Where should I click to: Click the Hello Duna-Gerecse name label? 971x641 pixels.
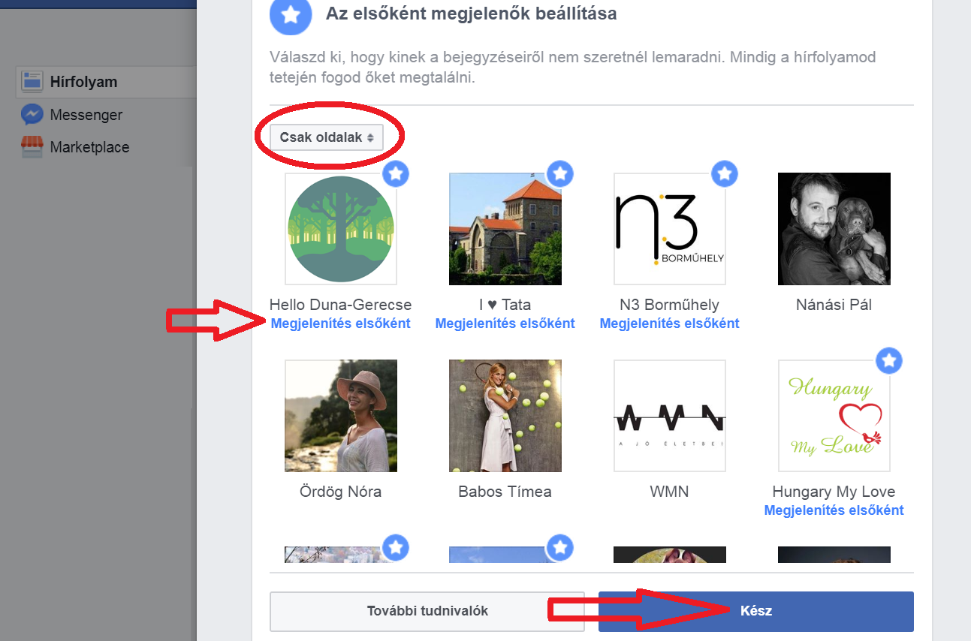[x=341, y=305]
